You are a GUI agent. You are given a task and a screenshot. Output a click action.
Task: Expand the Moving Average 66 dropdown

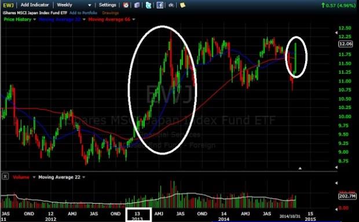tap(134, 20)
